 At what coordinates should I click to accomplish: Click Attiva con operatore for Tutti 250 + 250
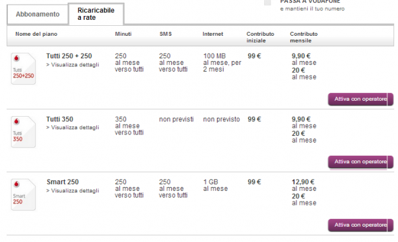pyautogui.click(x=361, y=99)
